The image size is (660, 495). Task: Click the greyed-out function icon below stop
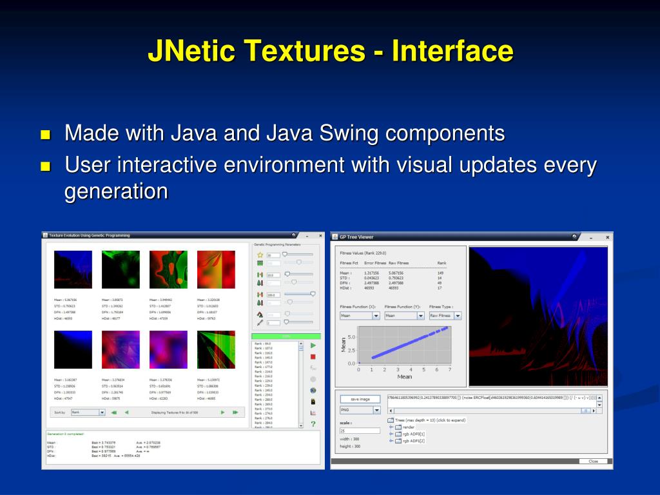pos(313,368)
